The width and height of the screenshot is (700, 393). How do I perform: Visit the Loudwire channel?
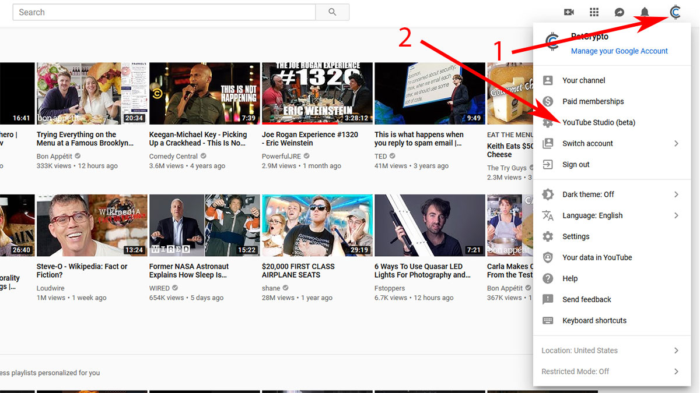click(51, 288)
